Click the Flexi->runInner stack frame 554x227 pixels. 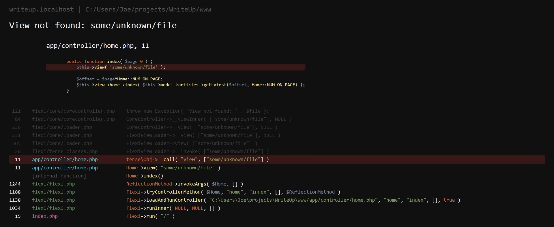coord(277,208)
